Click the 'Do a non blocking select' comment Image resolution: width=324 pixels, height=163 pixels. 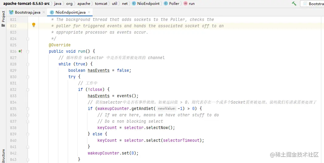[x=130, y=121]
